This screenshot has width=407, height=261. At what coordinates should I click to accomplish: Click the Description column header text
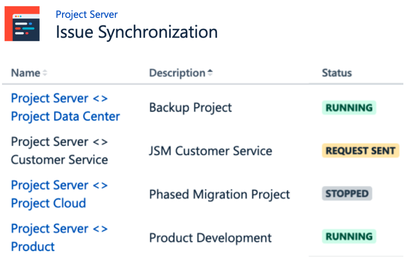(x=177, y=73)
